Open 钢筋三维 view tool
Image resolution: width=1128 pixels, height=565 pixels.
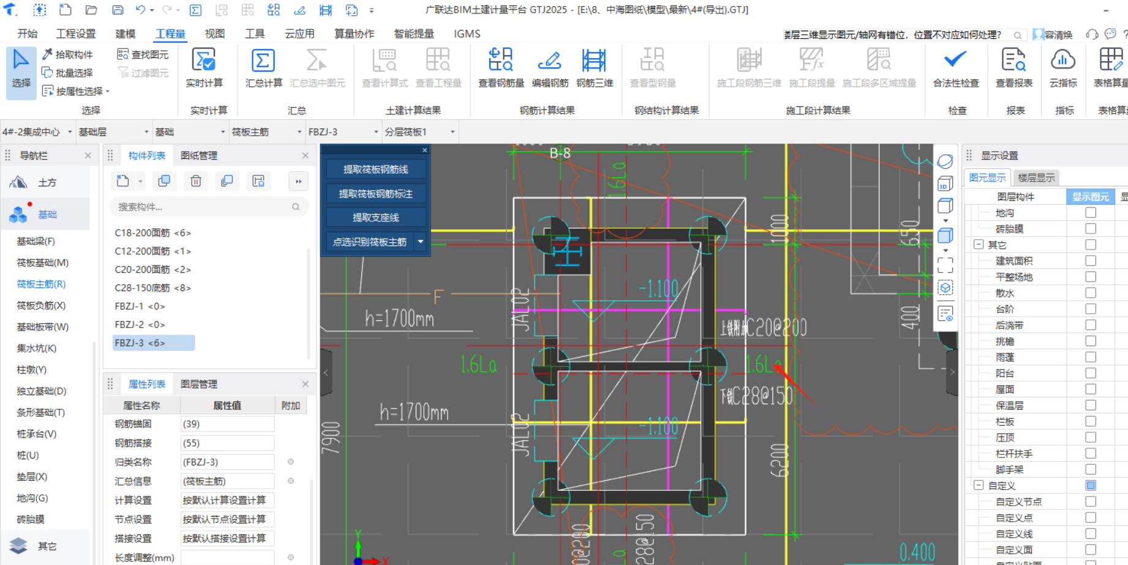point(594,68)
